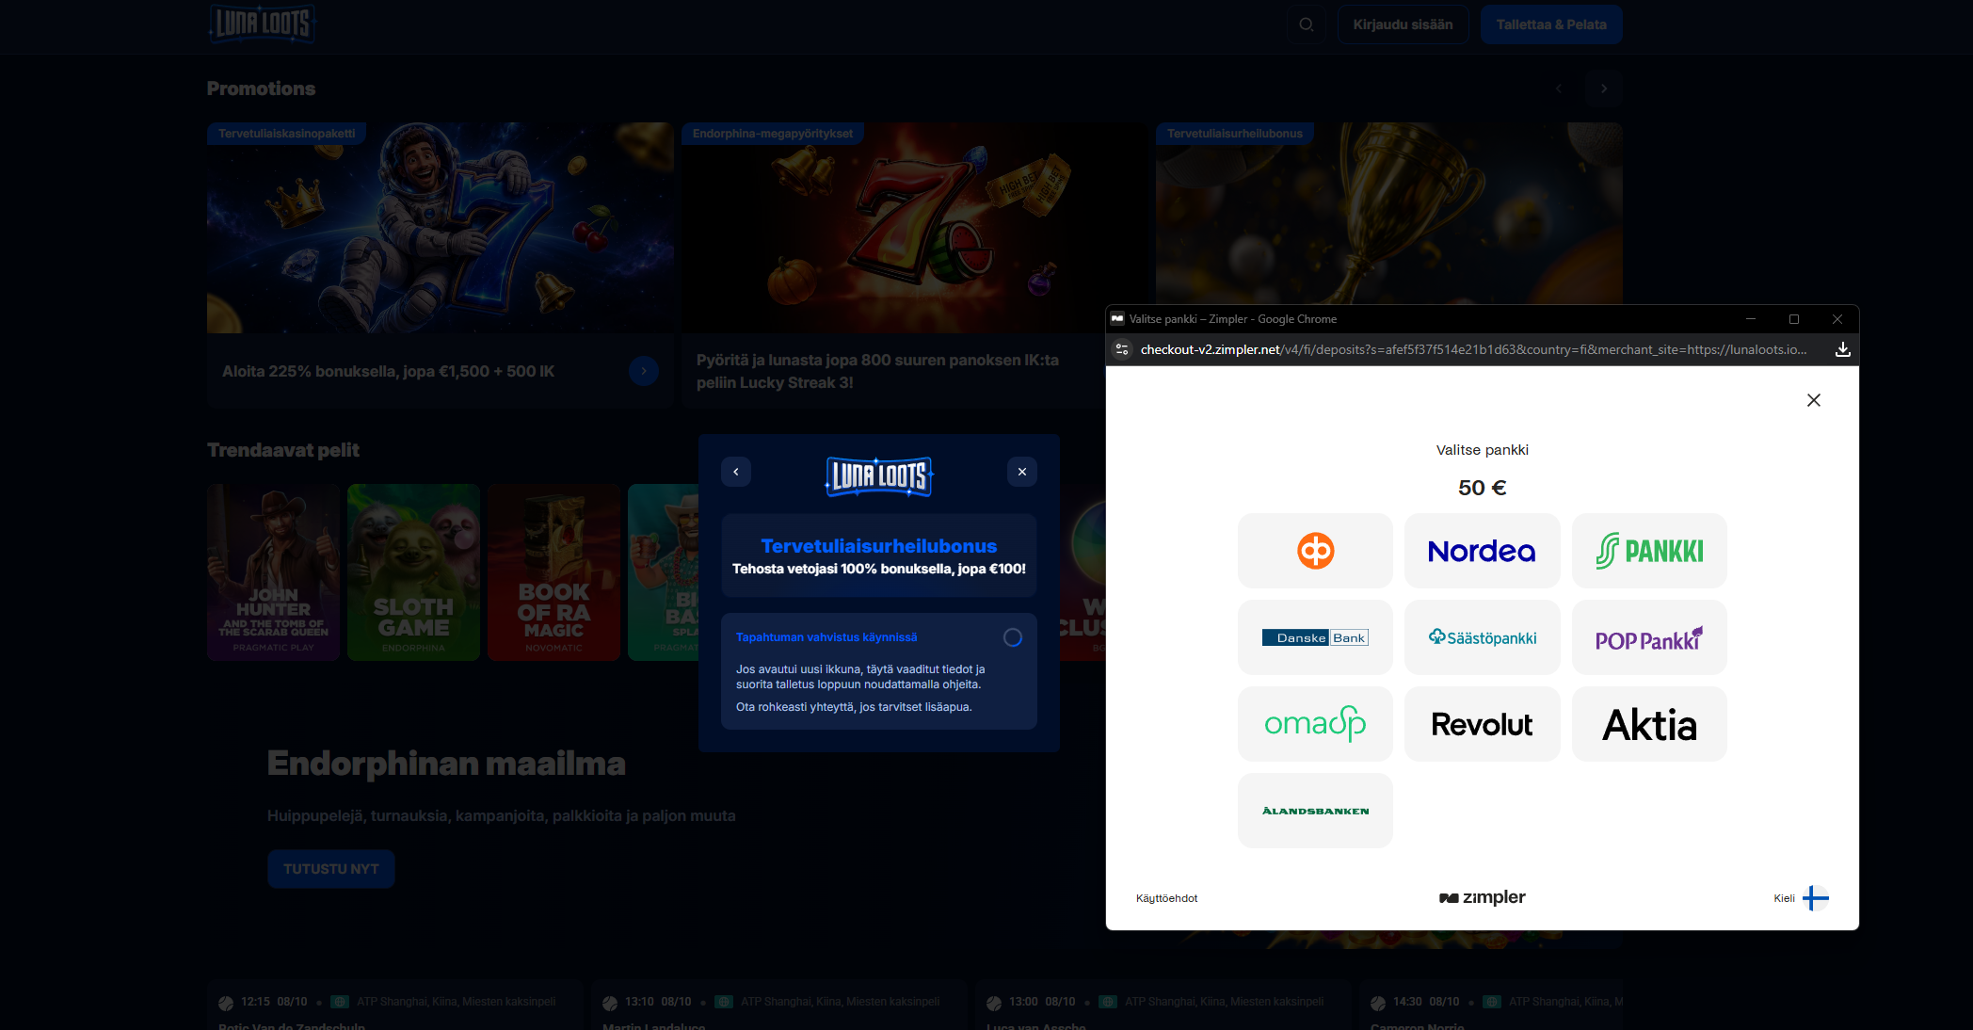Select S-Pankki bank tile

tap(1649, 551)
